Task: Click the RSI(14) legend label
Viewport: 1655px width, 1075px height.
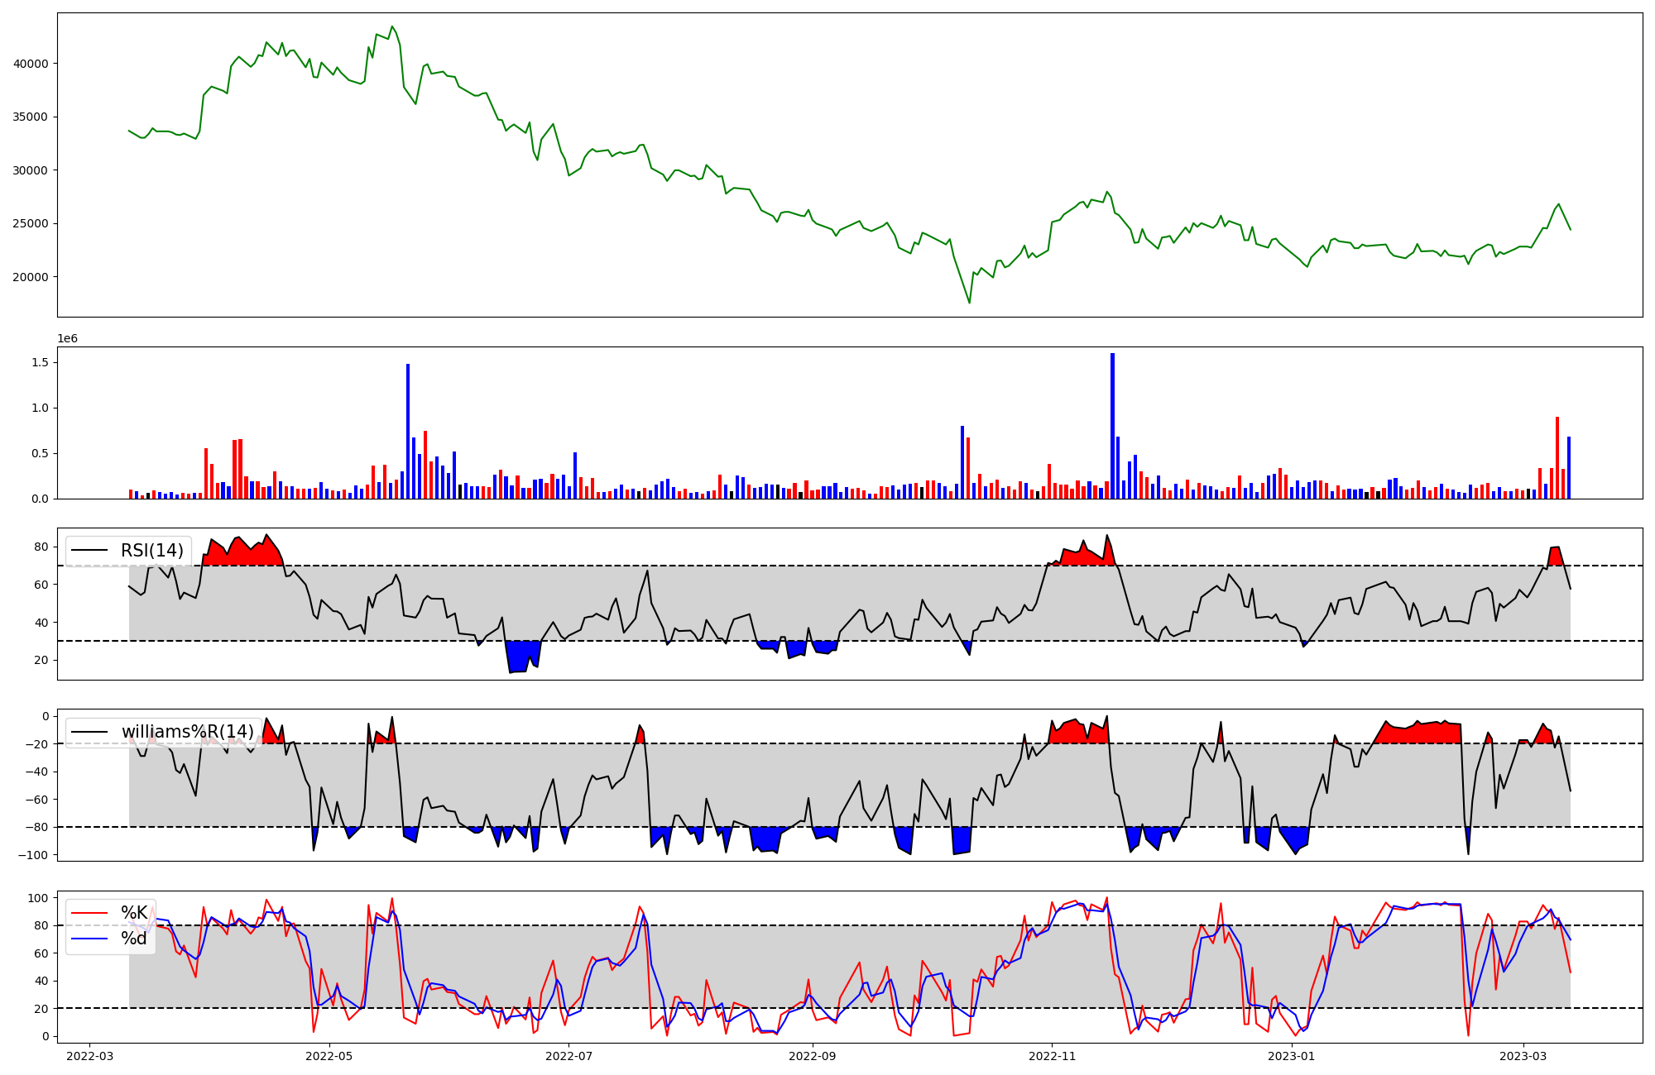Action: pyautogui.click(x=152, y=551)
